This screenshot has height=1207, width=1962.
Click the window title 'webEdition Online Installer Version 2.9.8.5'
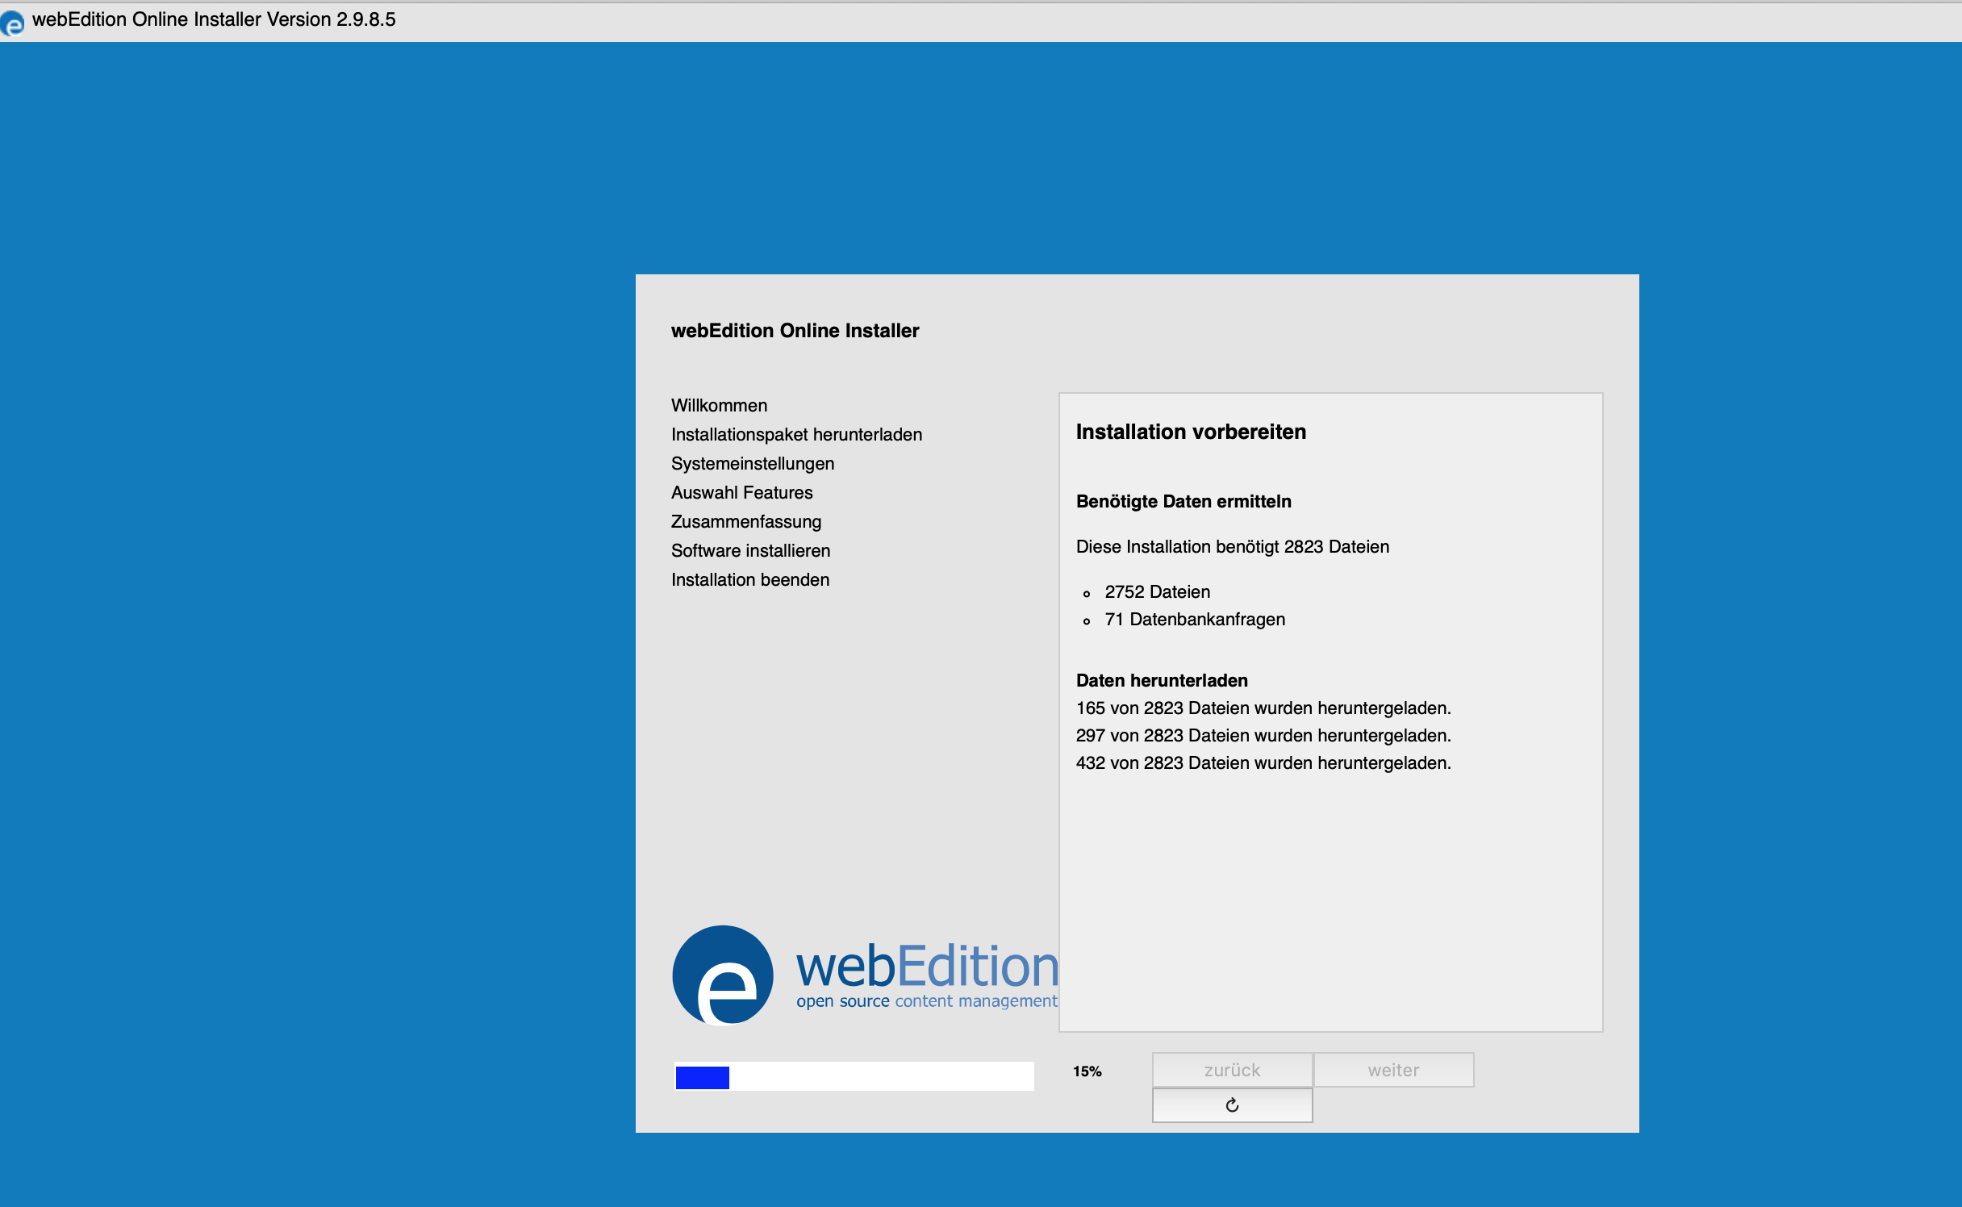(214, 19)
